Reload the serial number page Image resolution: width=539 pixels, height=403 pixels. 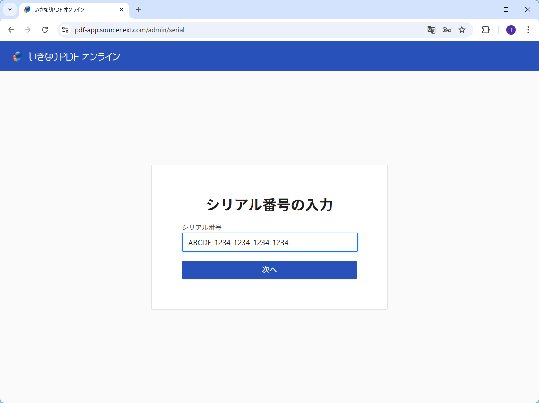[x=45, y=30]
